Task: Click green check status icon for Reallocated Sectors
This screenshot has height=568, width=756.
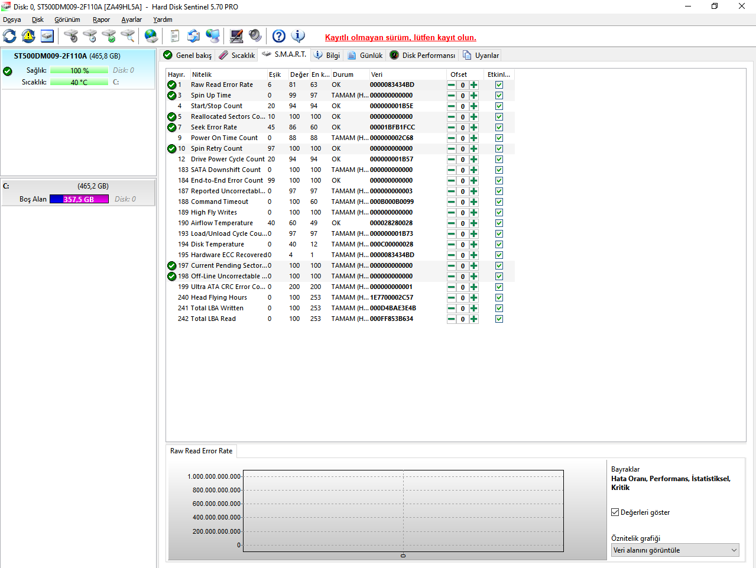Action: [x=171, y=116]
